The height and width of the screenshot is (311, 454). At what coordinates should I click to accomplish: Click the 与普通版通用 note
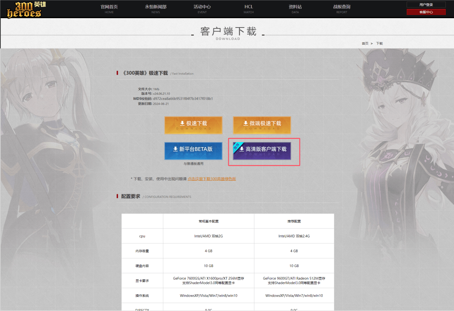tap(193, 164)
